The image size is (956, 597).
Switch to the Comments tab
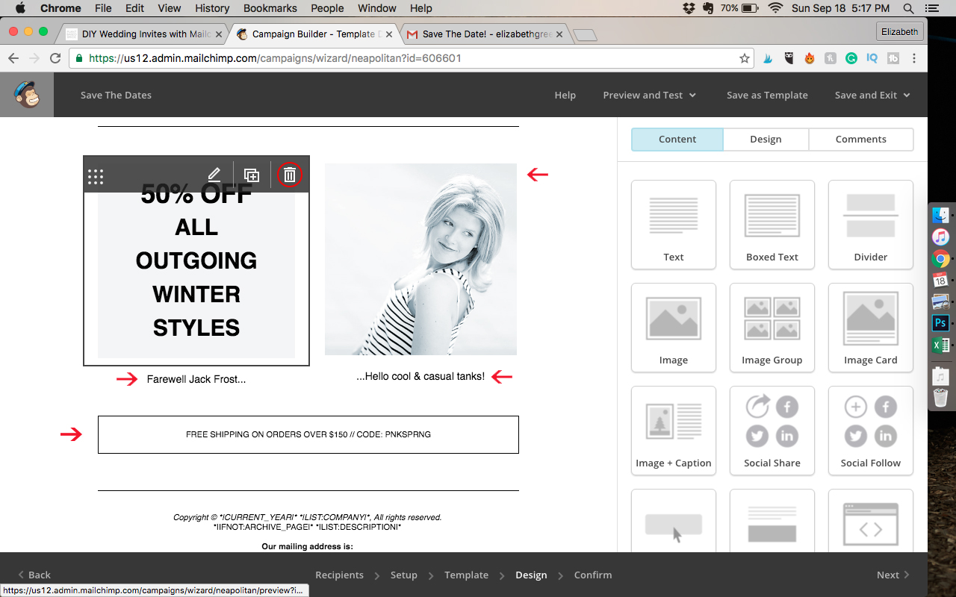coord(861,140)
